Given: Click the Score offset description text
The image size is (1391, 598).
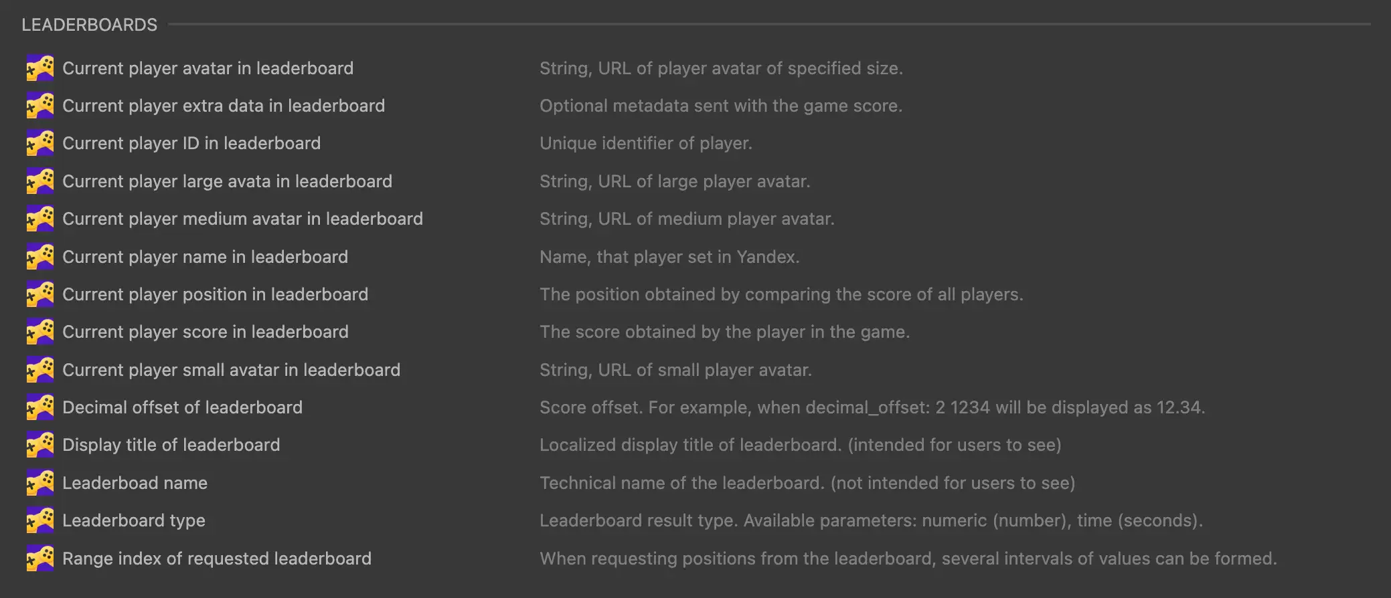Looking at the screenshot, I should [872, 407].
